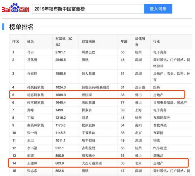Click the value 1145.5
This screenshot has width=195, height=176.
[60, 133]
